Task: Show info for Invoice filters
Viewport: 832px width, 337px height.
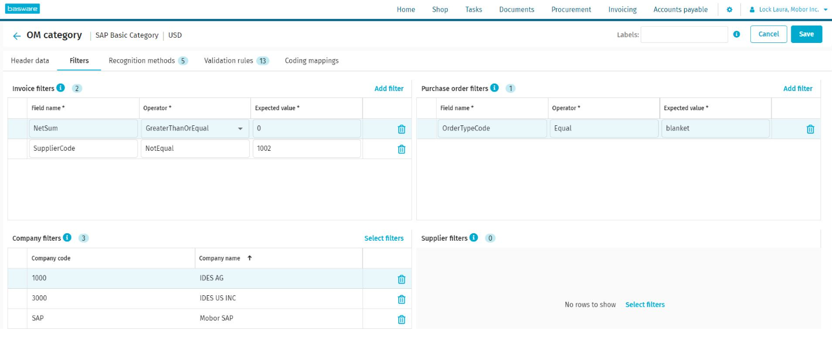Action: 61,88
